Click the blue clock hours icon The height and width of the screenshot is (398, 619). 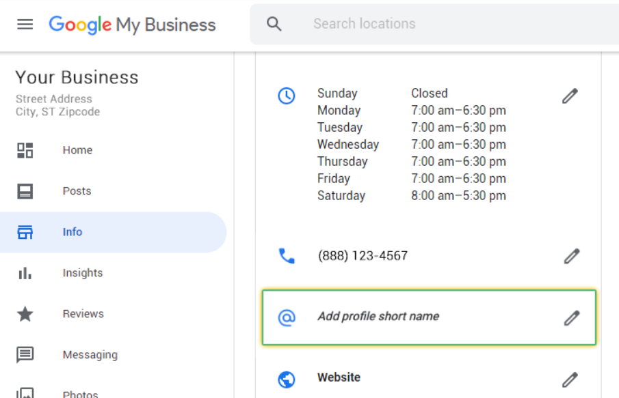287,96
